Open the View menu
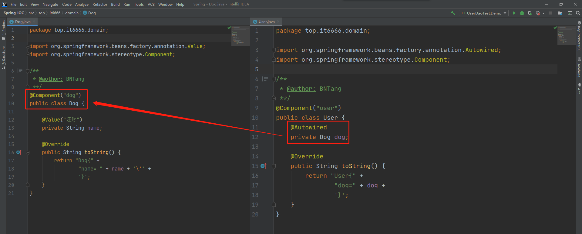582x234 pixels. 35,4
